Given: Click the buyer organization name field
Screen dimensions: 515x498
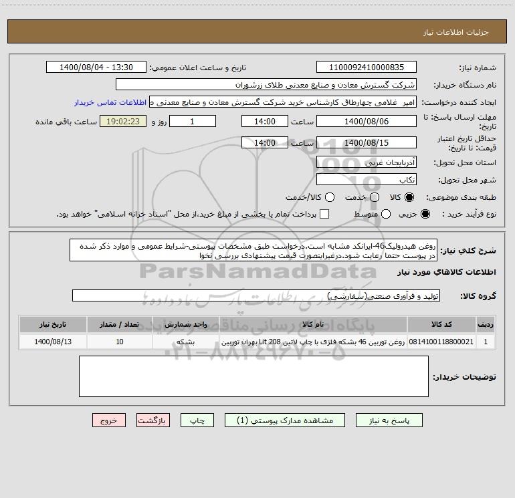Looking at the screenshot, I should pyautogui.click(x=266, y=84).
